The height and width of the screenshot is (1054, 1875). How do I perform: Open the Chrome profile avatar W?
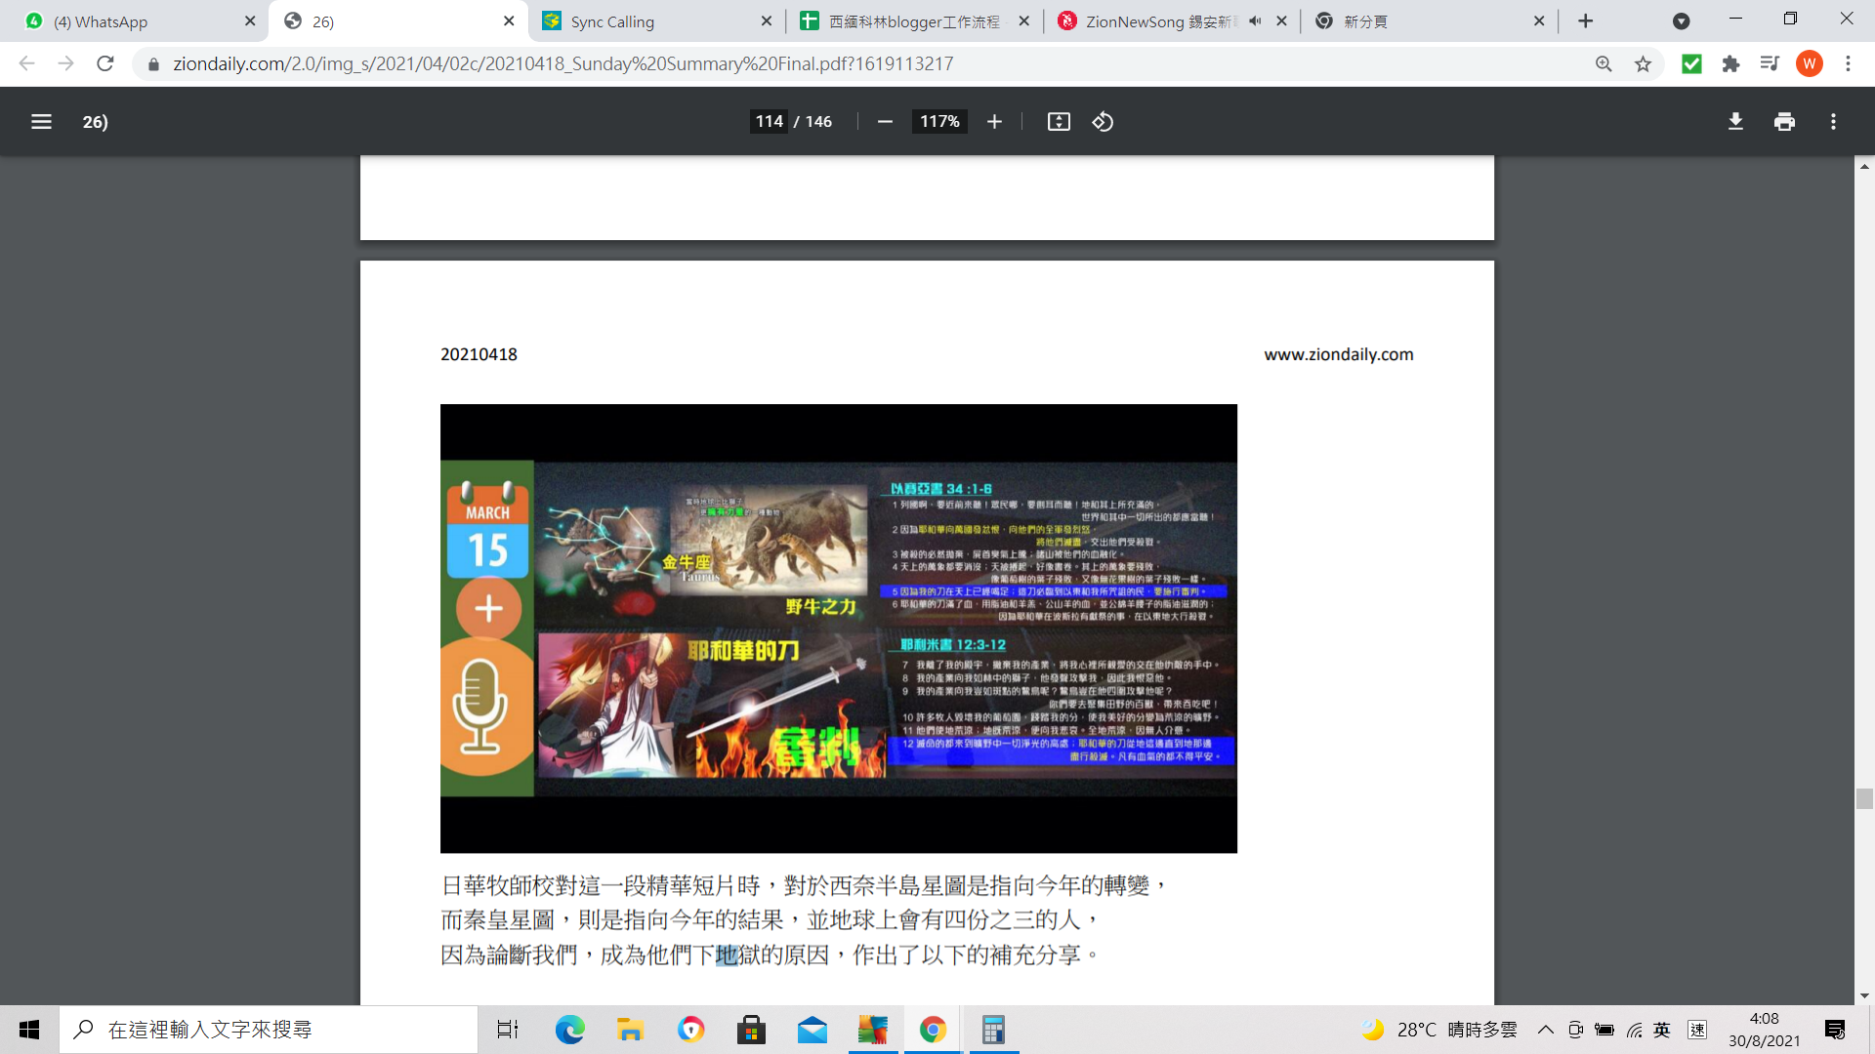[1809, 63]
